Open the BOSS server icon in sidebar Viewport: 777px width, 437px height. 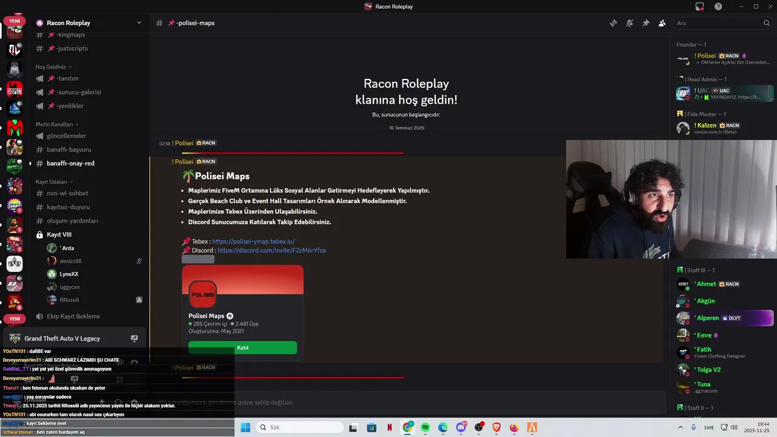15,166
